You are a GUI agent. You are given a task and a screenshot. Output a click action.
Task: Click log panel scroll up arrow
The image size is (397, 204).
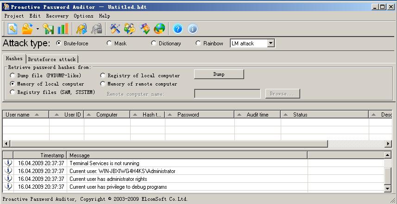point(388,155)
